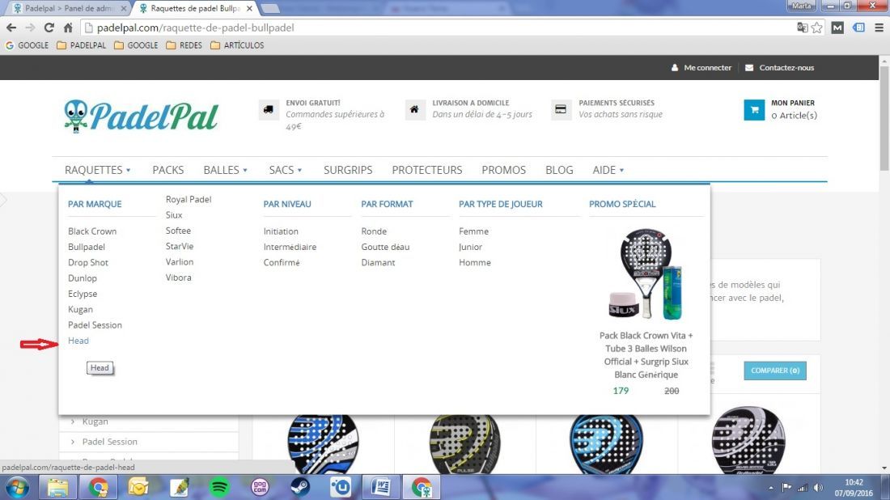Screen dimensions: 890x500
Task: Select Head brand in menu
Action: (78, 341)
